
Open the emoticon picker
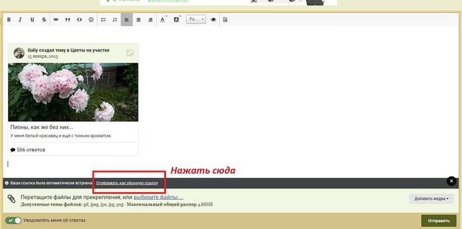point(91,20)
